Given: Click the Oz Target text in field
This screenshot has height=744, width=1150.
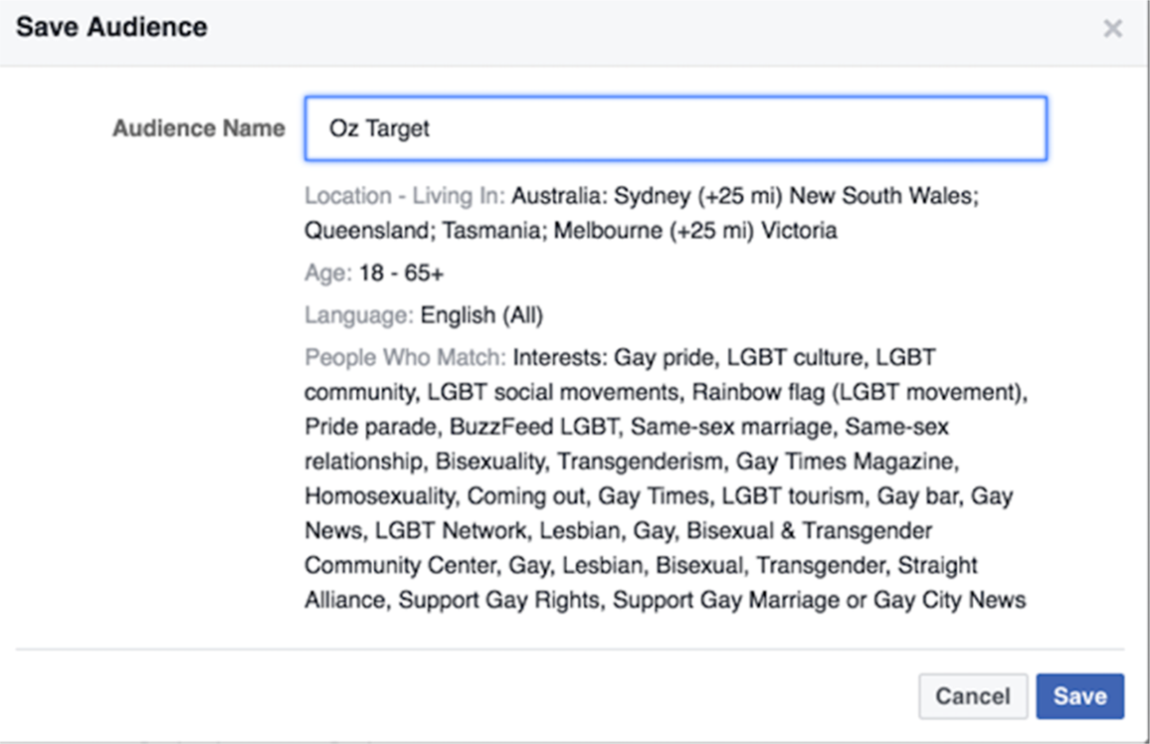Looking at the screenshot, I should click(379, 128).
